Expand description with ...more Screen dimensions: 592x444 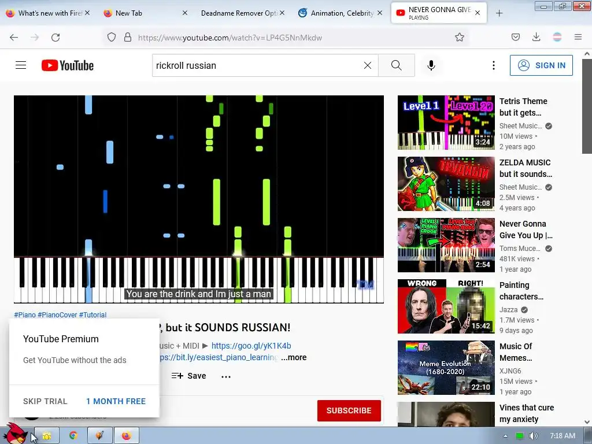294,357
